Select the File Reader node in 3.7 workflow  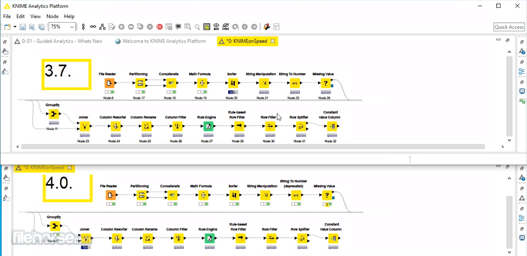click(x=109, y=83)
